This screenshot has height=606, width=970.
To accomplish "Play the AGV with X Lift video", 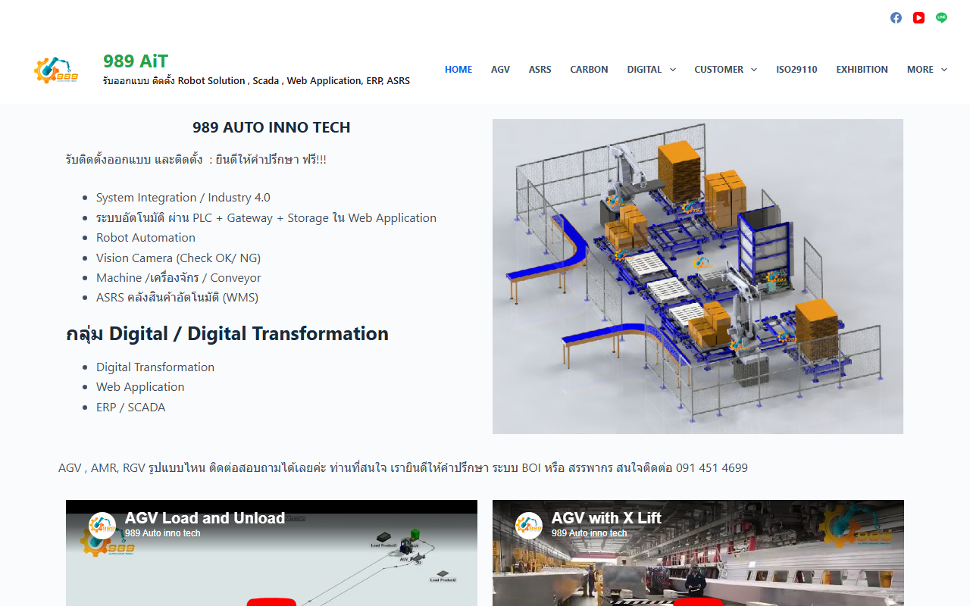I will coord(698,601).
